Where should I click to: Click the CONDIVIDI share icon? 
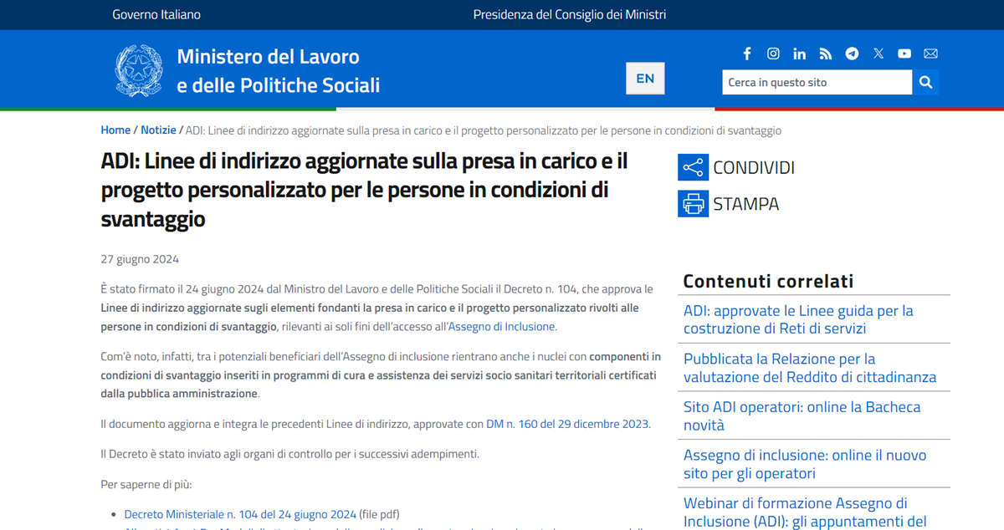[692, 167]
